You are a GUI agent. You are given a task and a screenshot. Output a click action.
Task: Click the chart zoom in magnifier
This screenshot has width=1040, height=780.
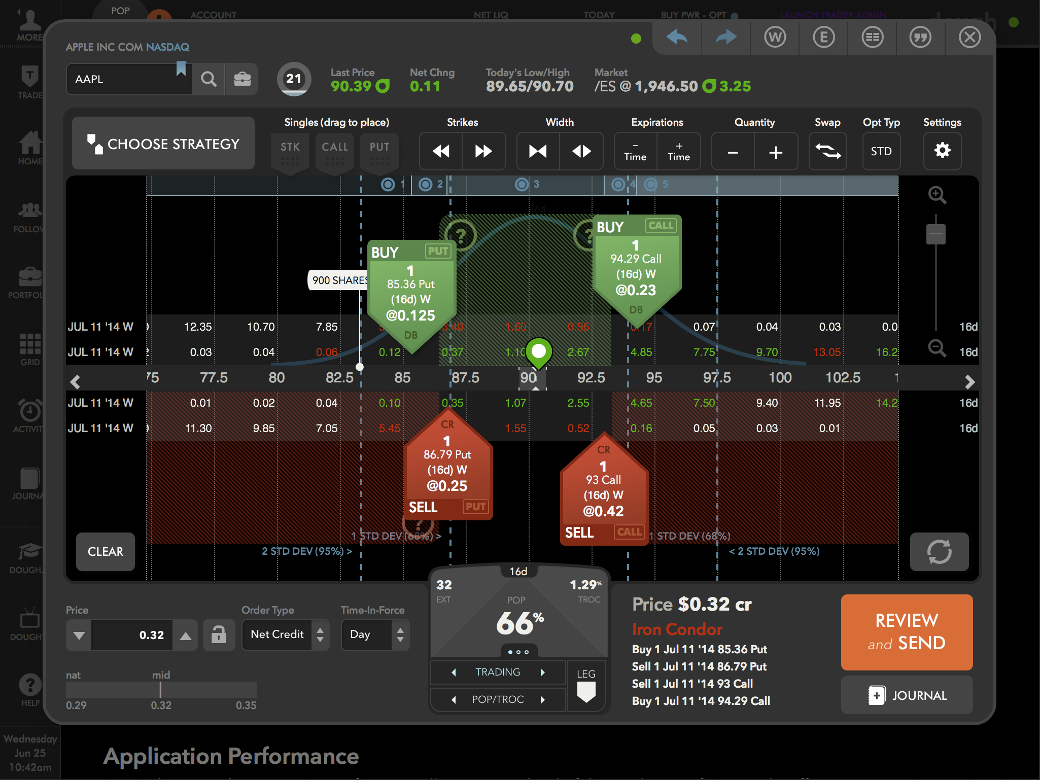click(x=937, y=195)
